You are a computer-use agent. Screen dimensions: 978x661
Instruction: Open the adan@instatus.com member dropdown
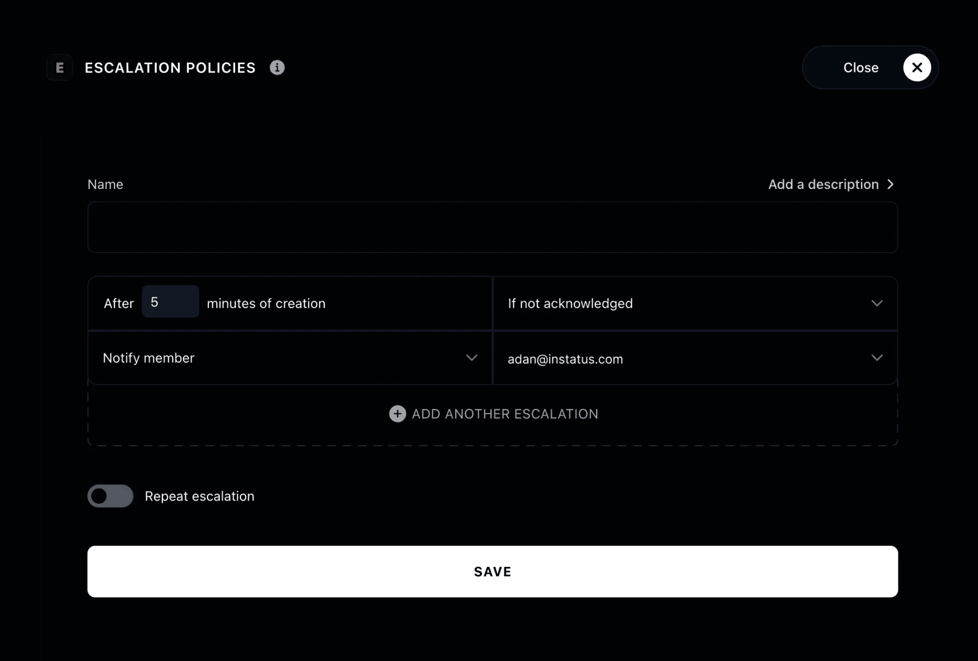pos(695,358)
